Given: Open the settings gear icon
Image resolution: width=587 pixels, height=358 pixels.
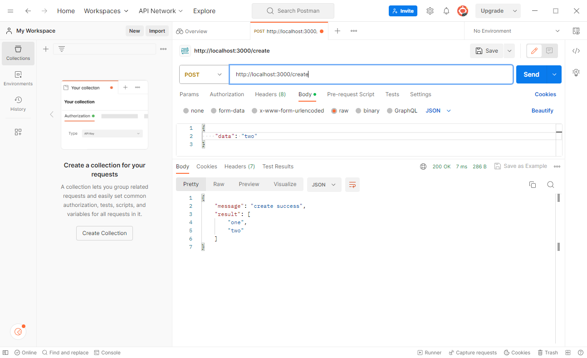Looking at the screenshot, I should [430, 11].
